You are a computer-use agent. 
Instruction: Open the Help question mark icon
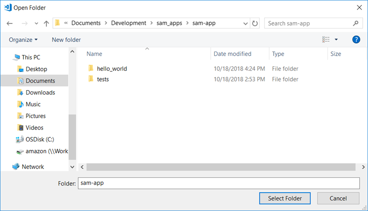click(x=356, y=40)
